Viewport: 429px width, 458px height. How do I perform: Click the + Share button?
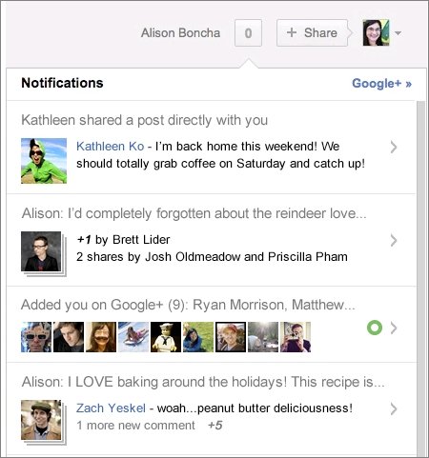pos(312,33)
